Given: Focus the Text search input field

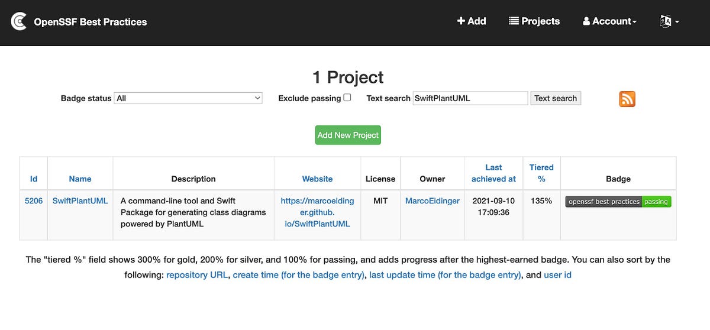Looking at the screenshot, I should click(x=470, y=98).
